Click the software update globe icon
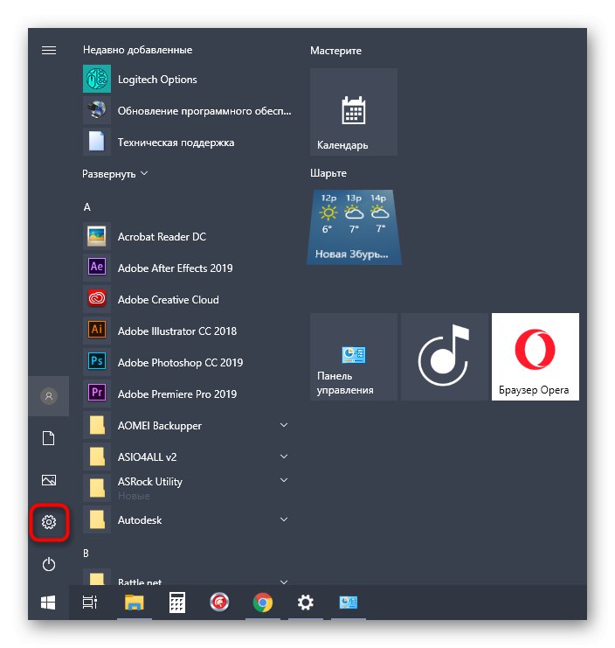The image size is (615, 648). pyautogui.click(x=97, y=110)
